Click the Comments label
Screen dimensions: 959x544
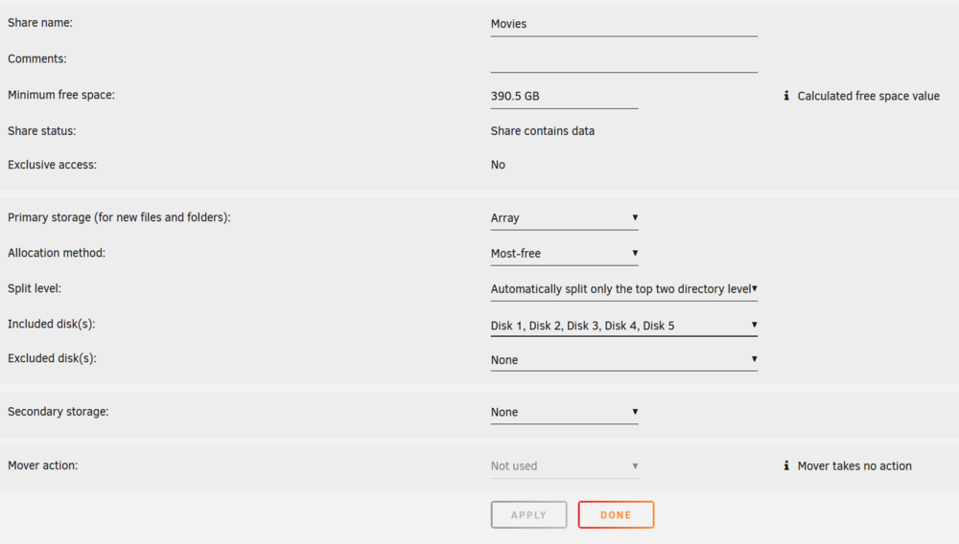(x=36, y=58)
